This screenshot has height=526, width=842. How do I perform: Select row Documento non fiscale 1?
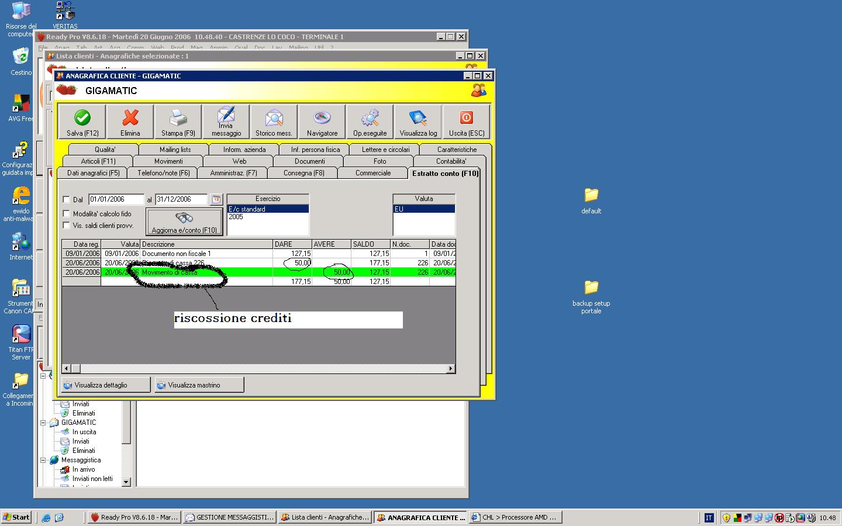click(x=258, y=254)
